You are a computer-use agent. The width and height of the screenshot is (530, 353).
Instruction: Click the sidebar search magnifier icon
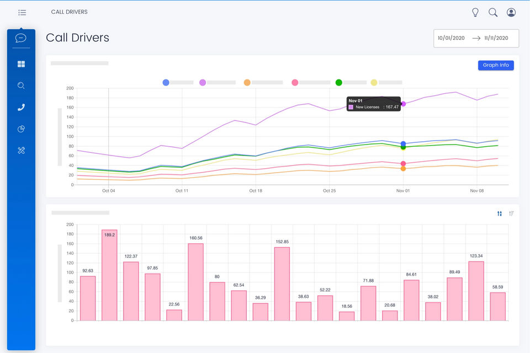pos(21,85)
